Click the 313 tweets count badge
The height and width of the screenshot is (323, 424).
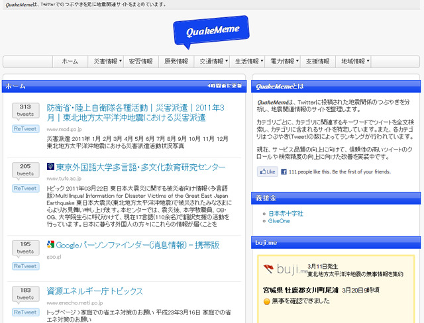point(25,111)
